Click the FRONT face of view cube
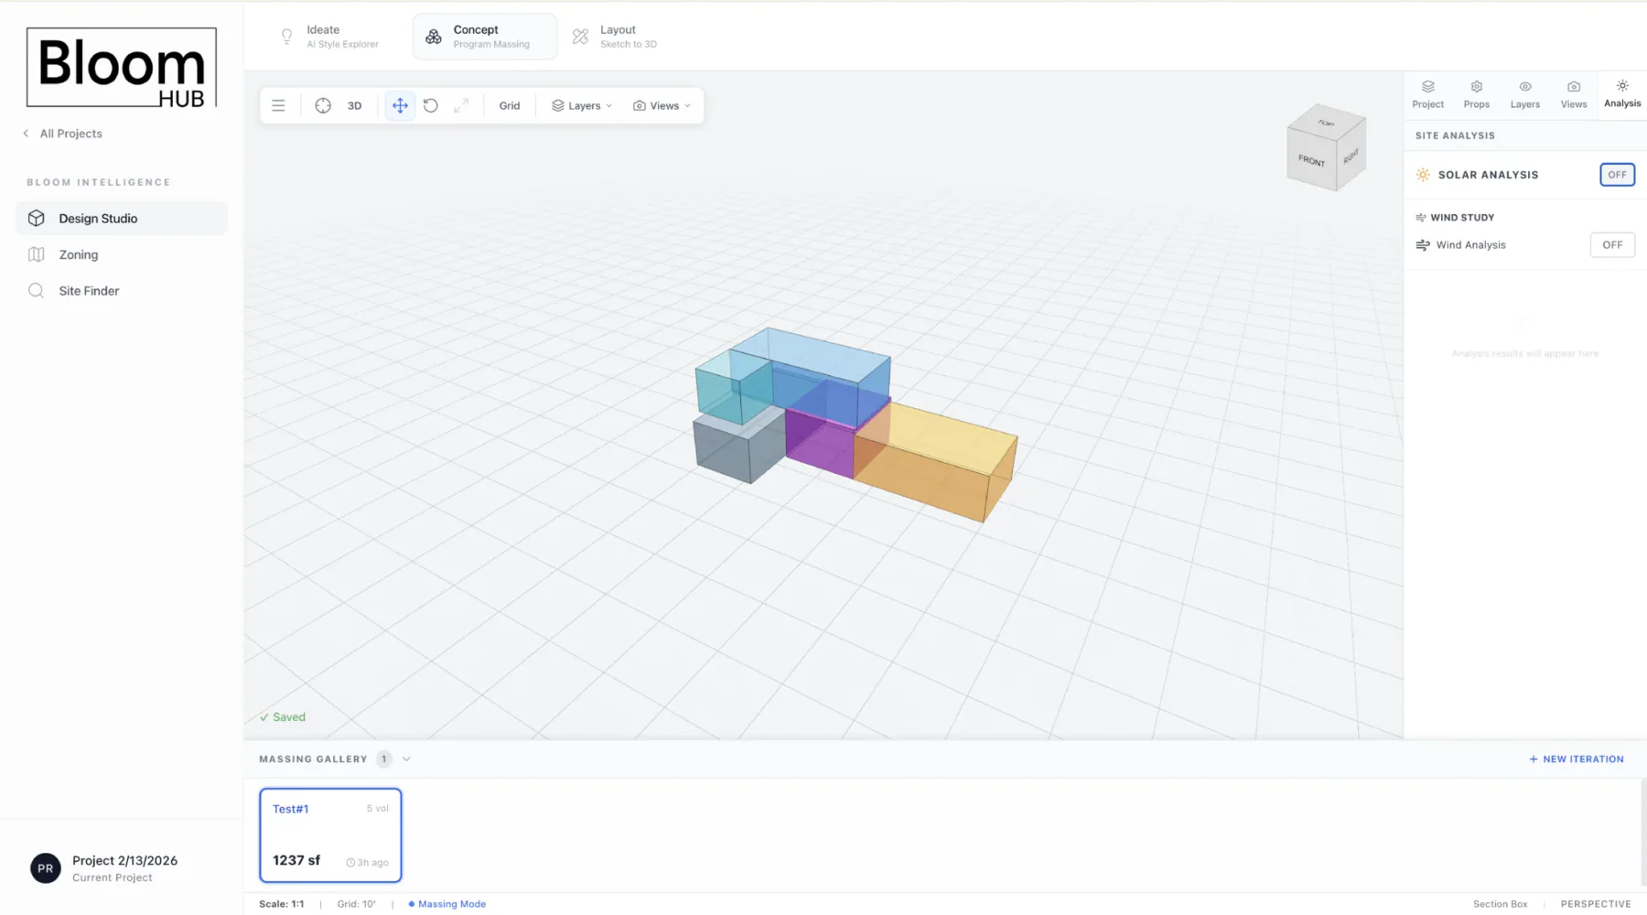 pos(1311,161)
